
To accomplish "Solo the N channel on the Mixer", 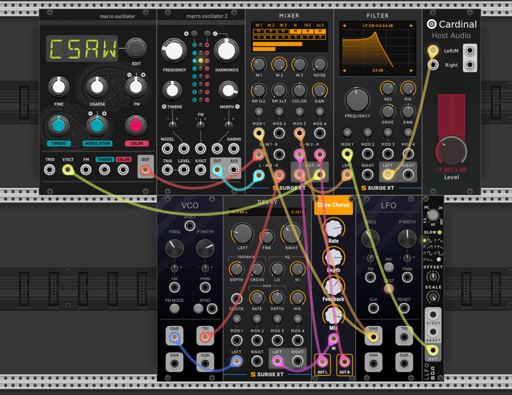I will point(295,37).
